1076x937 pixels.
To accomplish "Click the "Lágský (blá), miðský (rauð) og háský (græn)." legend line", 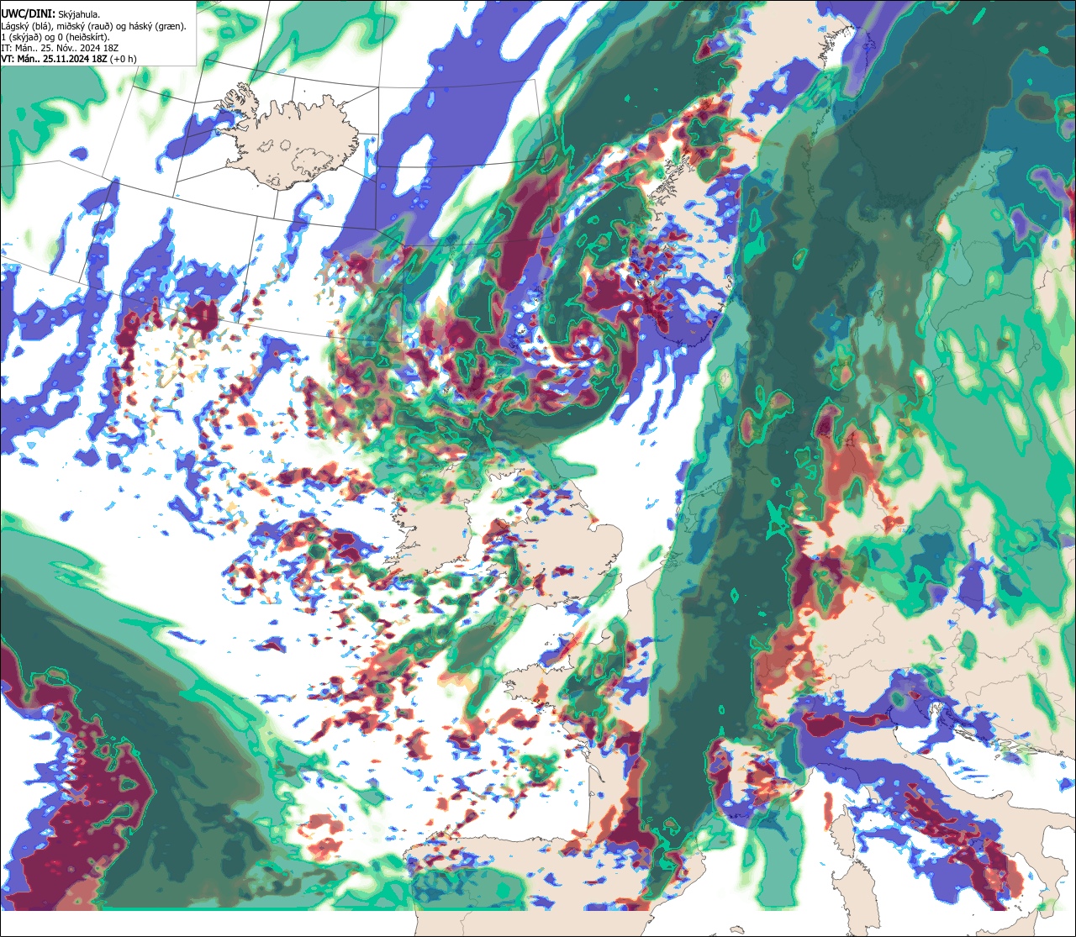I will [x=94, y=25].
